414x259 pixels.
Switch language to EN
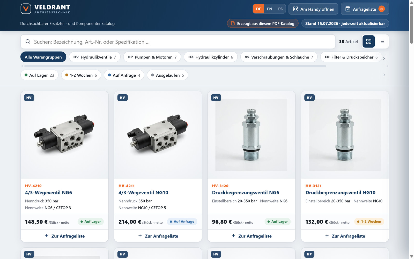tap(270, 9)
